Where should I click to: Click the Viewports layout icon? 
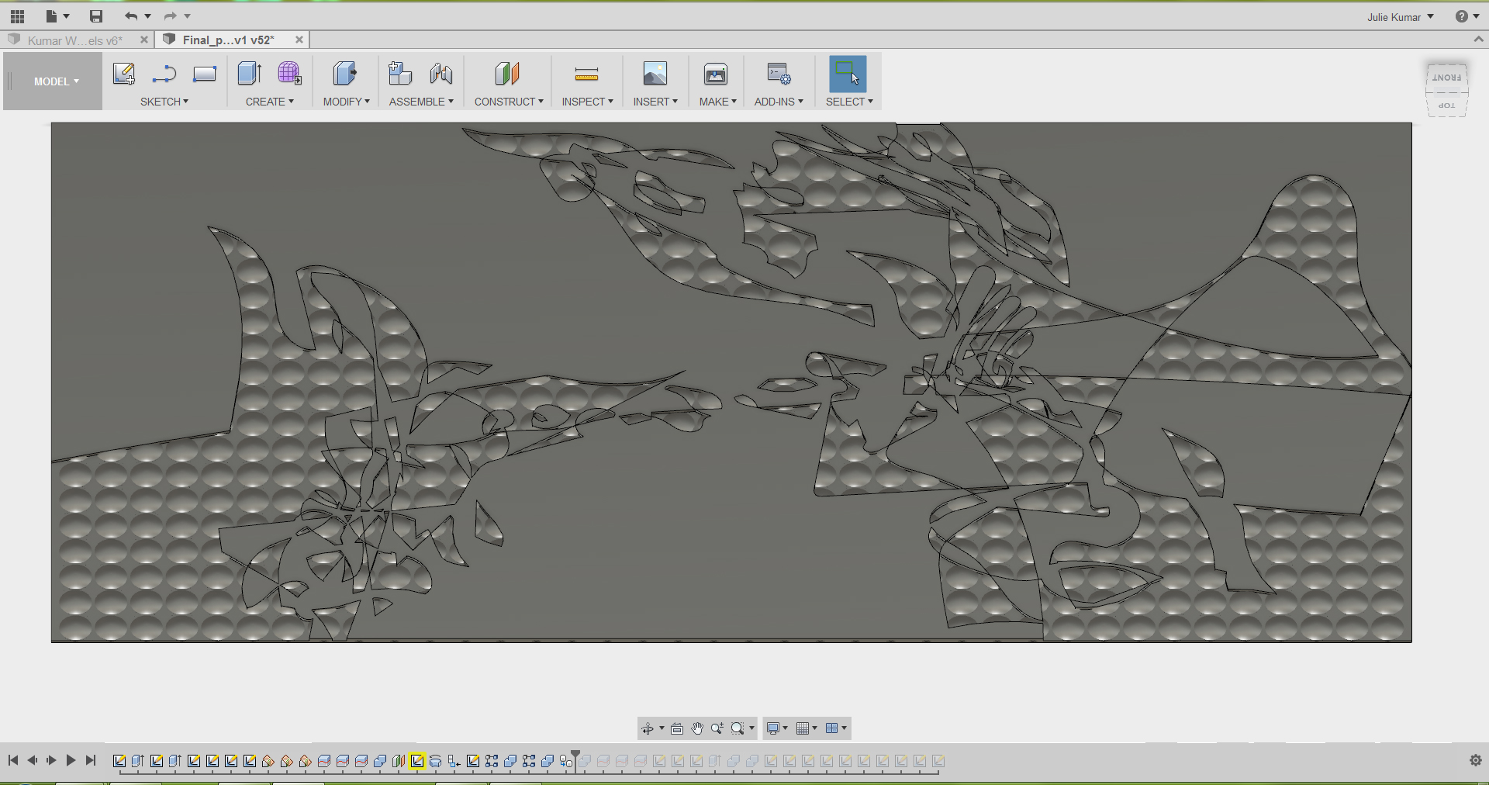coord(832,728)
